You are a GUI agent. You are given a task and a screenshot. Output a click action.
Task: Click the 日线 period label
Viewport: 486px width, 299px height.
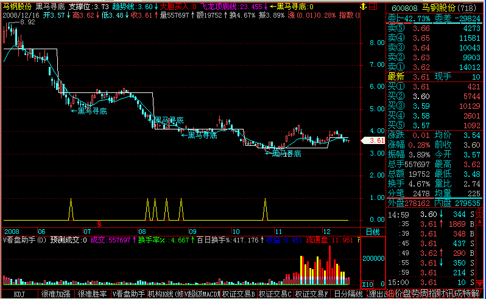point(373,232)
